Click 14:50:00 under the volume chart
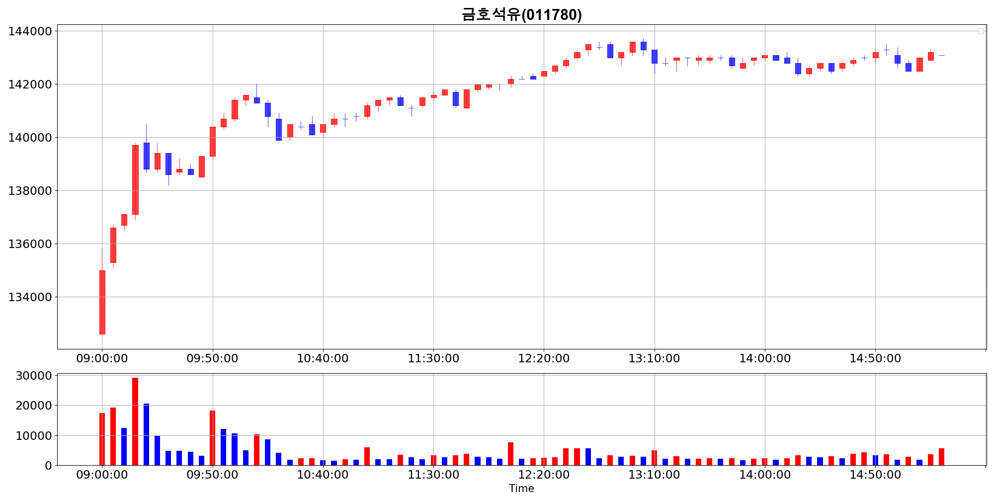The height and width of the screenshot is (497, 994). tap(875, 475)
